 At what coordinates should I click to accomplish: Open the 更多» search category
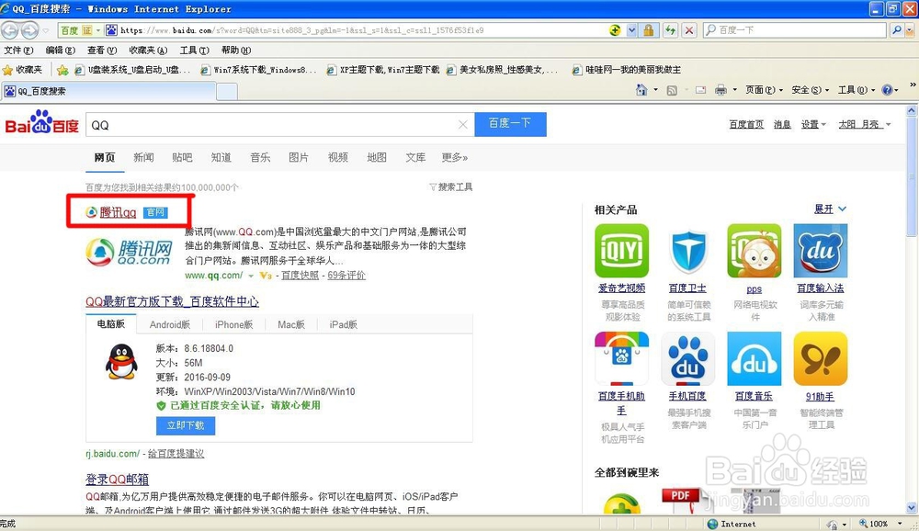[454, 157]
